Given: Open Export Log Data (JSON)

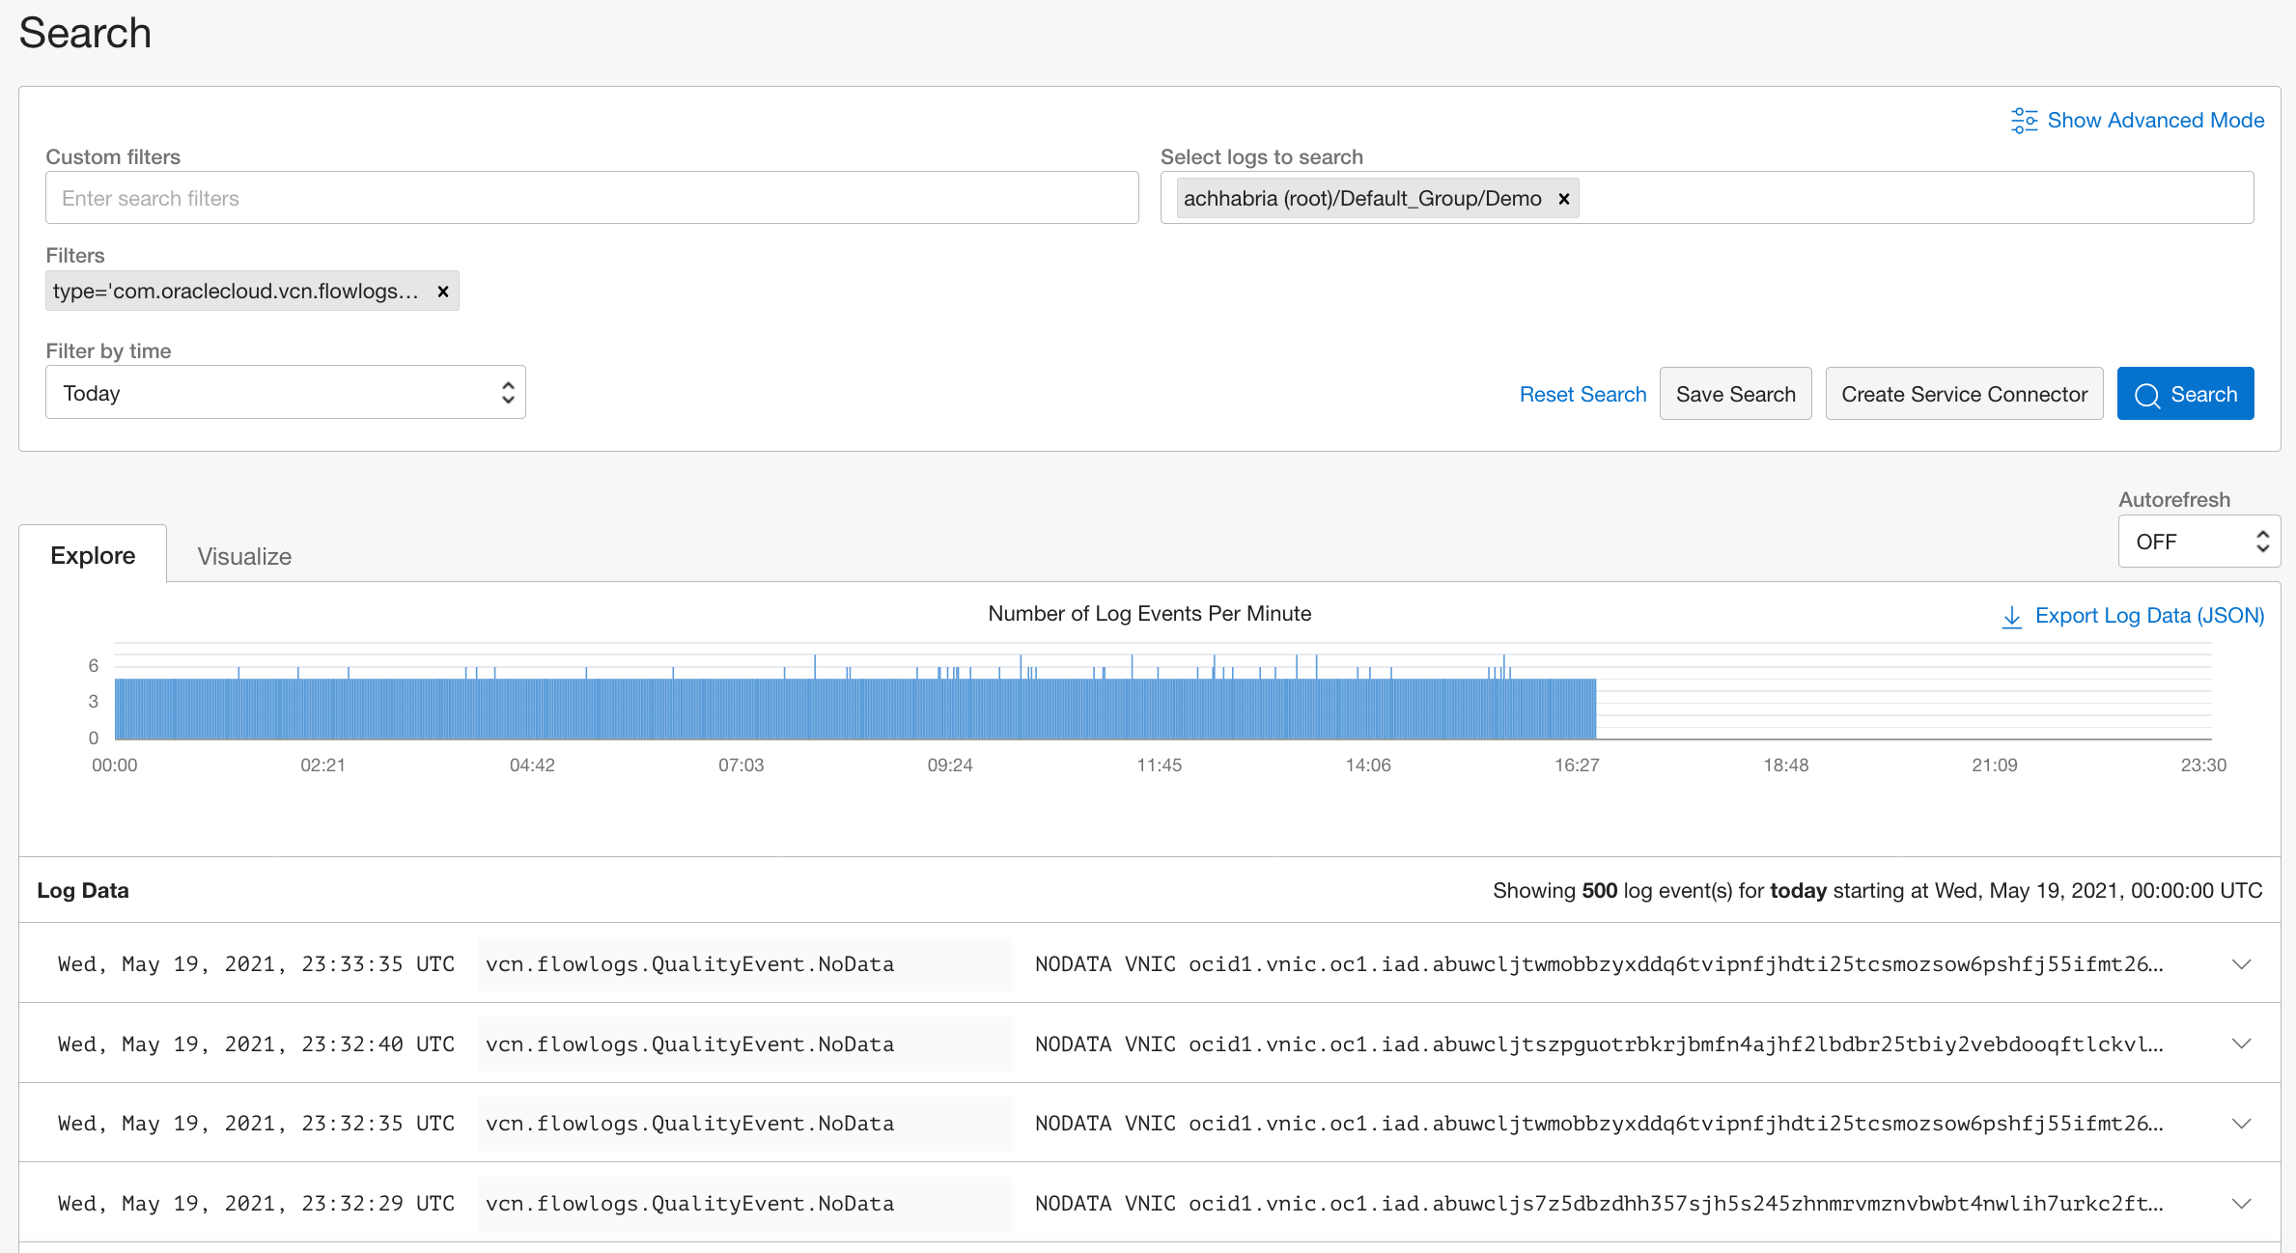Looking at the screenshot, I should [2149, 615].
